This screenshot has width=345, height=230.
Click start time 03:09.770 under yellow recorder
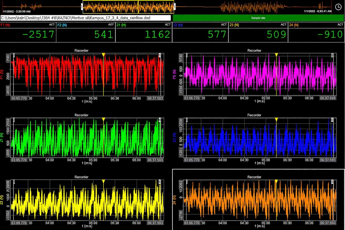(19, 223)
